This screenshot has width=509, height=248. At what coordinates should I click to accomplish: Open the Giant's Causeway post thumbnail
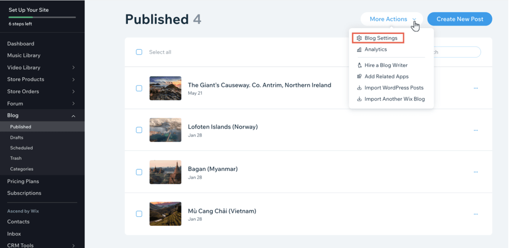coord(165,88)
